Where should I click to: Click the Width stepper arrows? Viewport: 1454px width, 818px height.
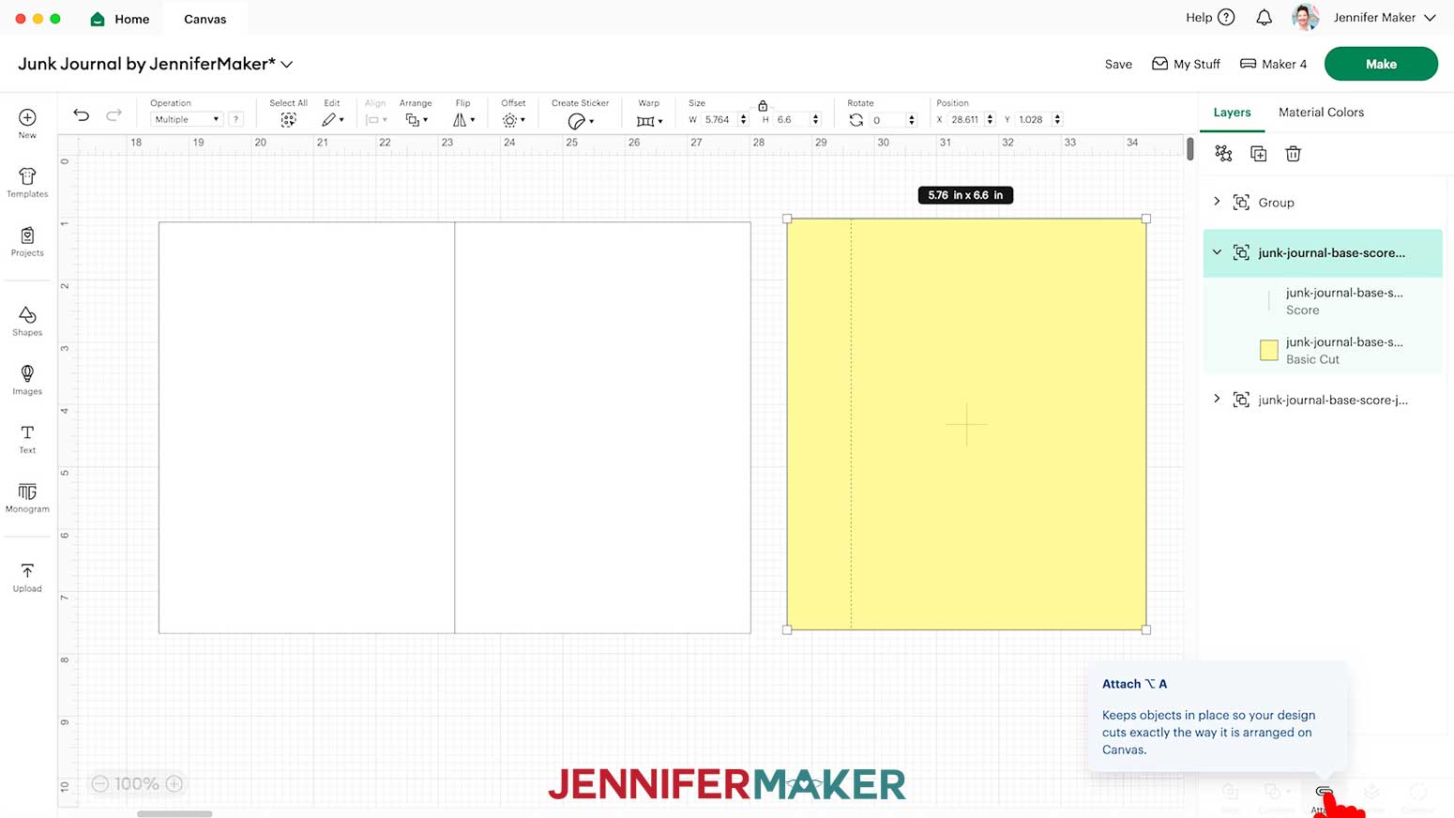743,119
